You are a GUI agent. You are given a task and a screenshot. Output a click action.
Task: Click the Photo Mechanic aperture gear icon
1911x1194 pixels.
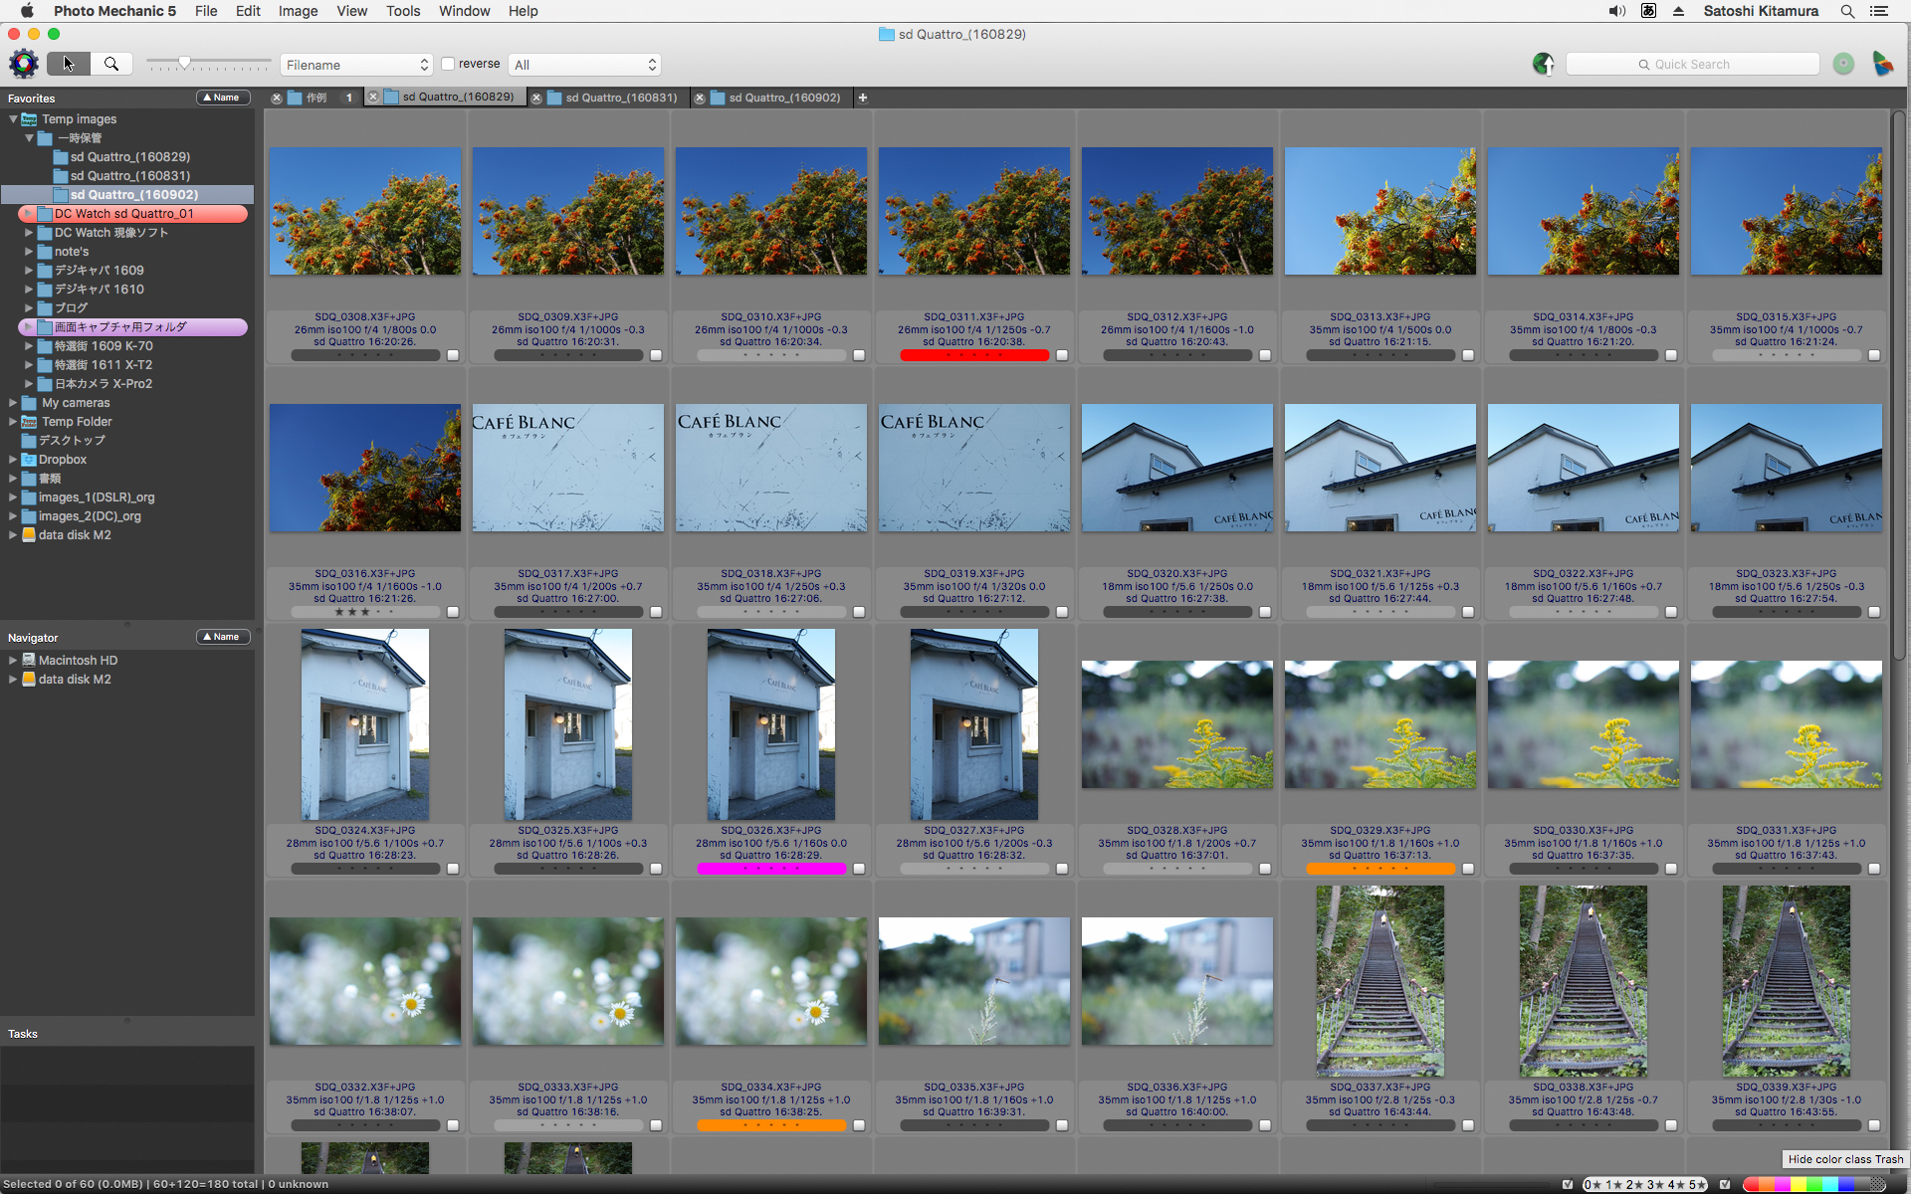tap(23, 65)
